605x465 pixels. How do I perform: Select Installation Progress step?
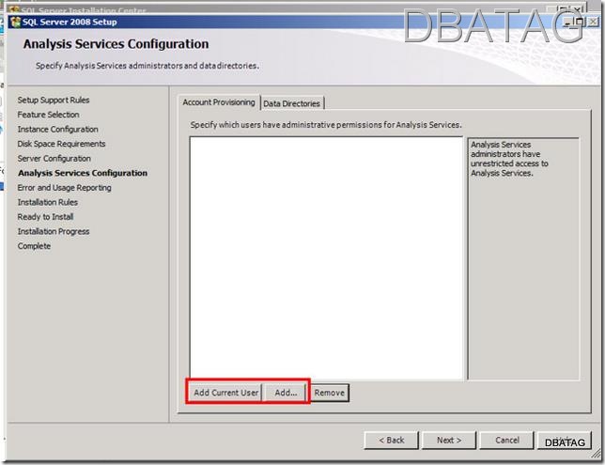point(54,231)
